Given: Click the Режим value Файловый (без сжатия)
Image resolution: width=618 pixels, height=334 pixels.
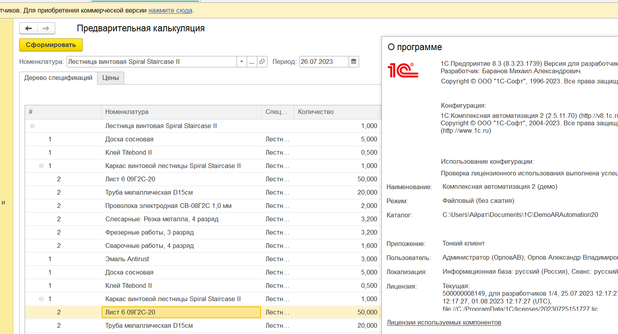Looking at the screenshot, I should click(478, 200).
